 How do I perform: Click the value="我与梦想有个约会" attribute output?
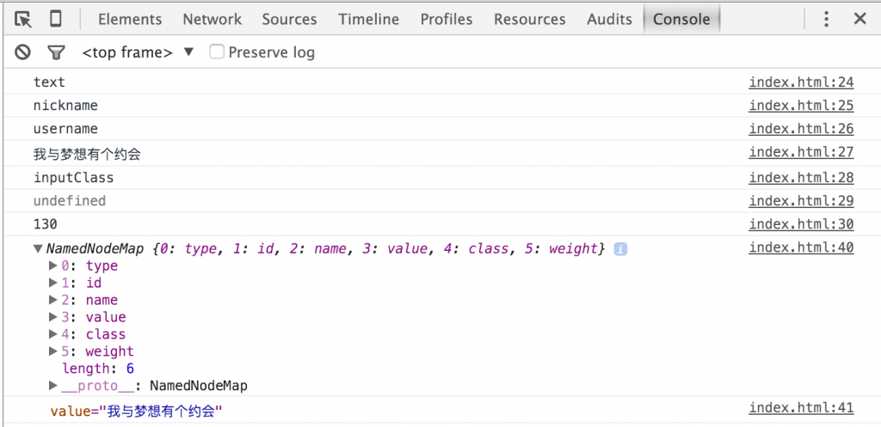pos(137,412)
